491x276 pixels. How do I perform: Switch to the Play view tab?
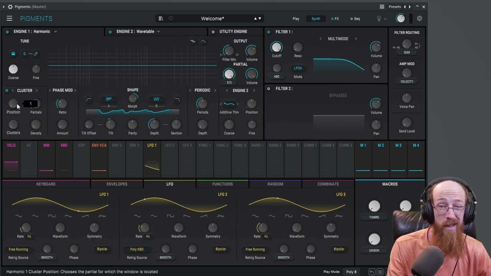click(296, 19)
